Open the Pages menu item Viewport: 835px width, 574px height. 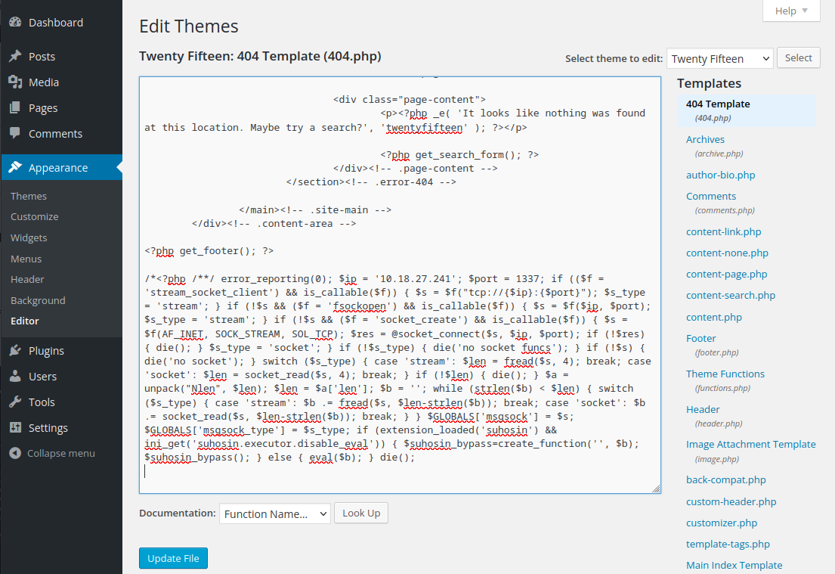(43, 108)
